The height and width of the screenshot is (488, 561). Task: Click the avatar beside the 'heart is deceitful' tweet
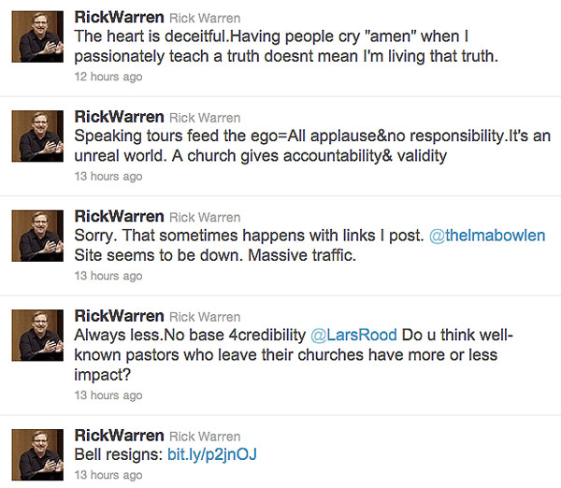(39, 37)
